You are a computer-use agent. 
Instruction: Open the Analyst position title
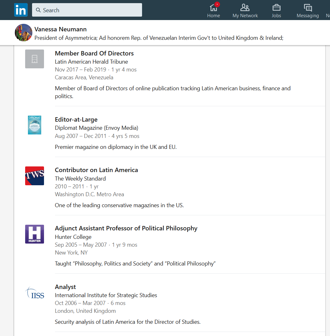pos(65,287)
